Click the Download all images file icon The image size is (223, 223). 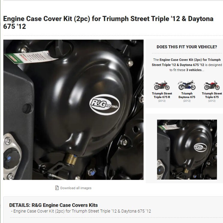[57, 188]
